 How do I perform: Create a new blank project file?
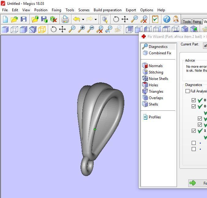(x=5, y=19)
